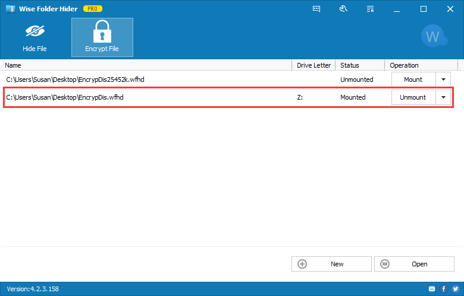Sort list by Name column header

point(146,65)
